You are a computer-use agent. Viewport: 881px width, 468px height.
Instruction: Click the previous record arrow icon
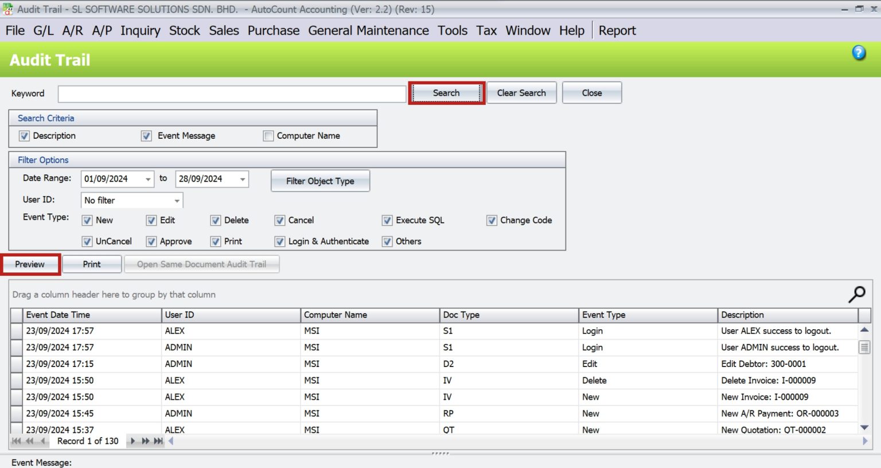[42, 441]
